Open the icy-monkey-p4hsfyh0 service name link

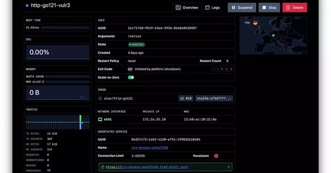150,148
